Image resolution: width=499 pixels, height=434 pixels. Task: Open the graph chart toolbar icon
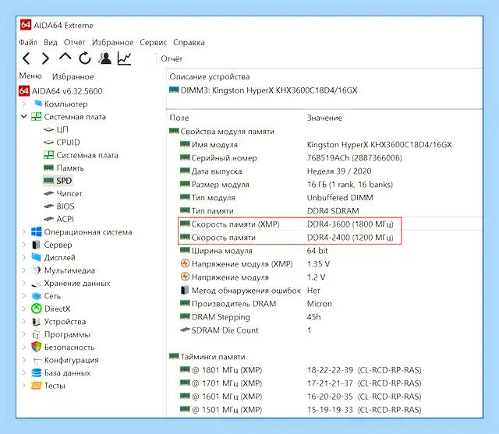pyautogui.click(x=125, y=58)
